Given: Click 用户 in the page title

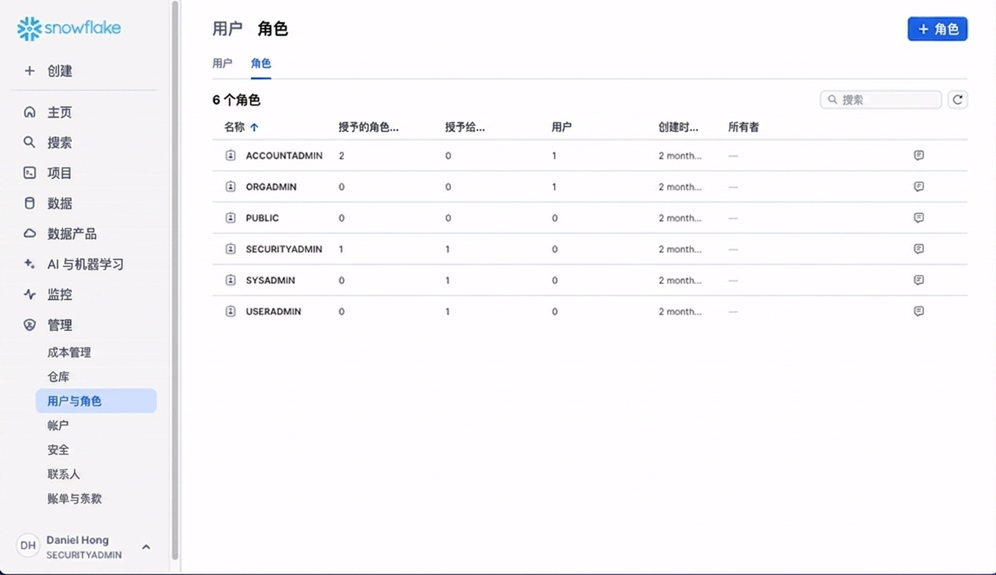Looking at the screenshot, I should point(227,29).
